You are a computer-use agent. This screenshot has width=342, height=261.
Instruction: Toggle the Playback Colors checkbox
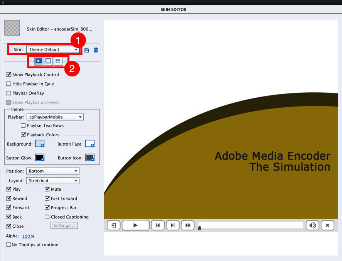tap(24, 134)
